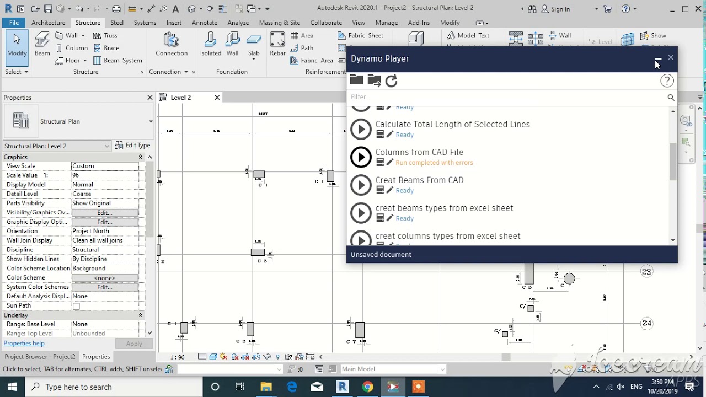The height and width of the screenshot is (397, 706).
Task: Choose the Column tool
Action: point(71,48)
